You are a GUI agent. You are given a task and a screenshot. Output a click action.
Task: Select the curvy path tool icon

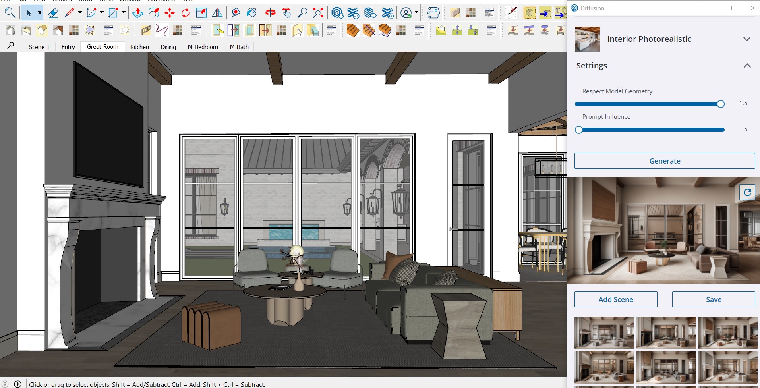tap(162, 30)
